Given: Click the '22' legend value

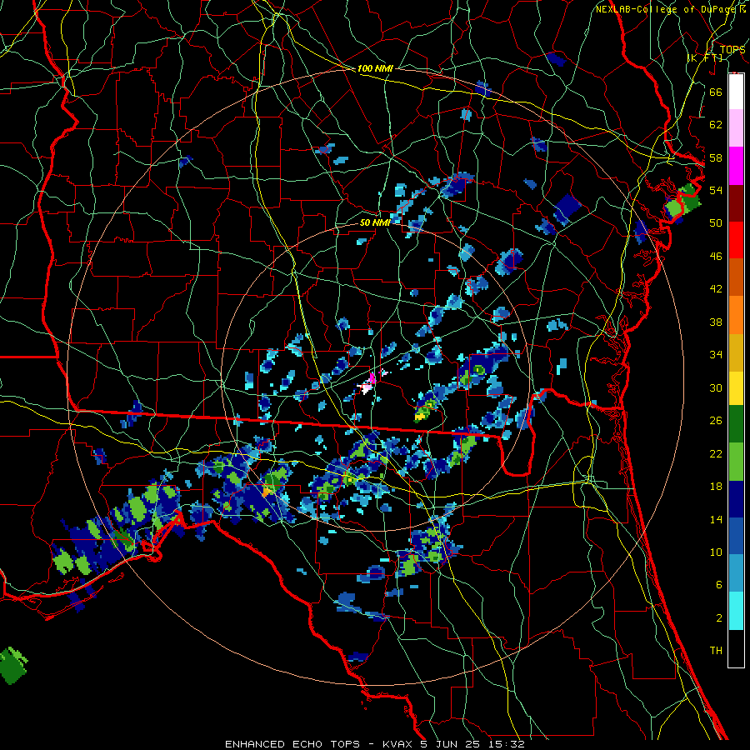Looking at the screenshot, I should coord(716,454).
